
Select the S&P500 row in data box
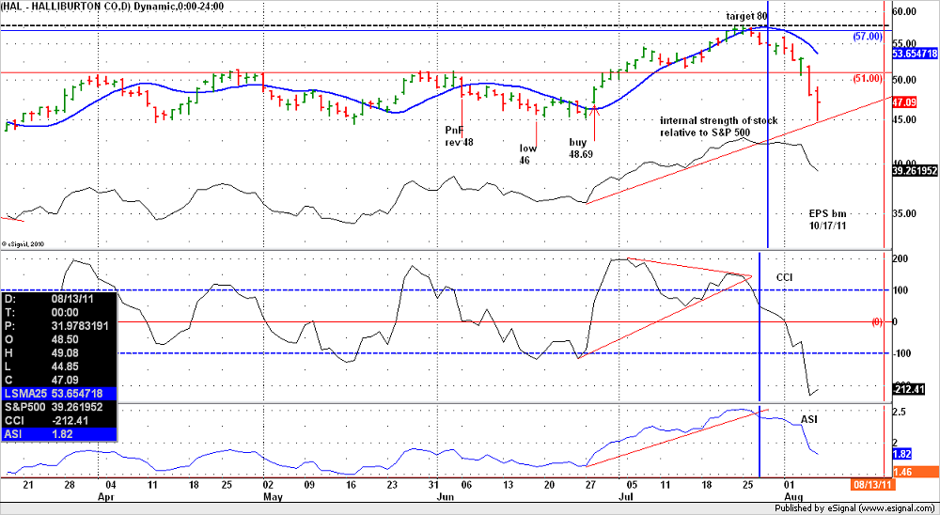coord(59,407)
